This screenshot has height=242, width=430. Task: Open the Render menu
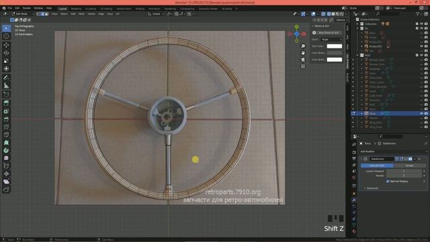click(x=27, y=8)
